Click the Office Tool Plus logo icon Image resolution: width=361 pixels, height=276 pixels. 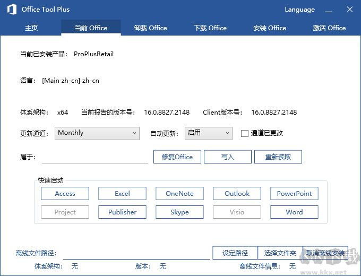[x=12, y=10]
